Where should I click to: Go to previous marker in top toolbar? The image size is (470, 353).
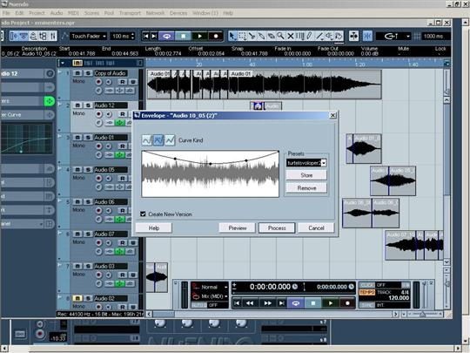pyautogui.click(x=145, y=36)
